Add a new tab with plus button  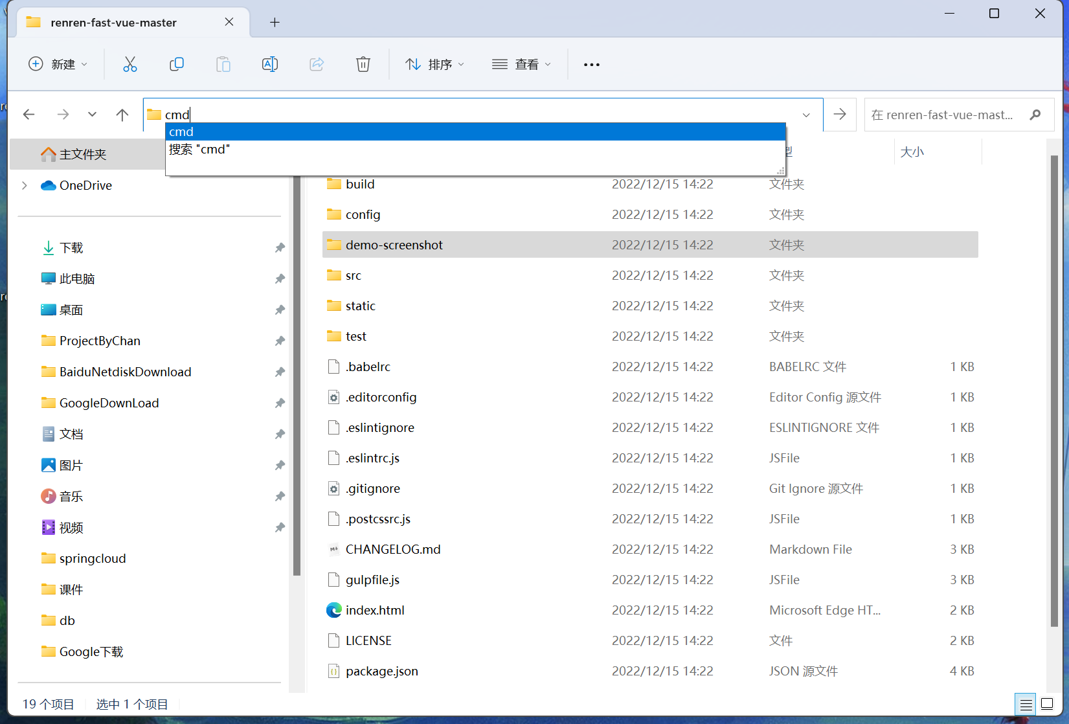click(275, 23)
